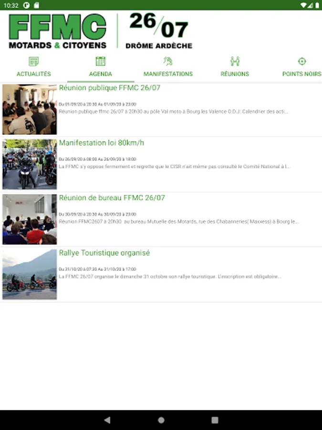Click the date line of Réunion de bureau
The height and width of the screenshot is (430, 322).
[97, 214]
